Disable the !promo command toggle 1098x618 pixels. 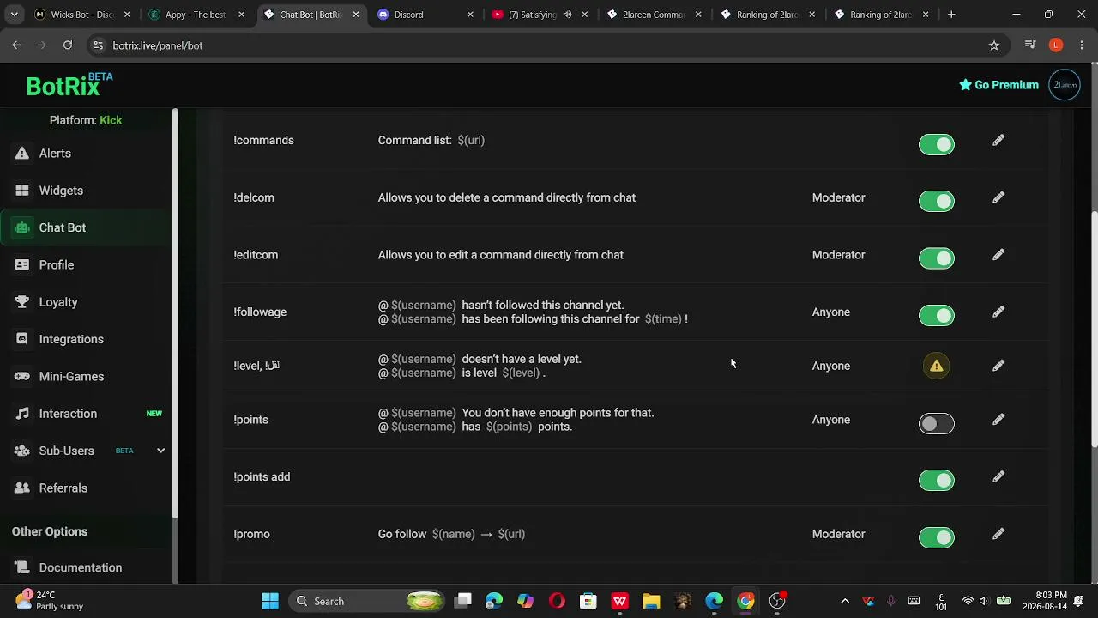pos(936,537)
